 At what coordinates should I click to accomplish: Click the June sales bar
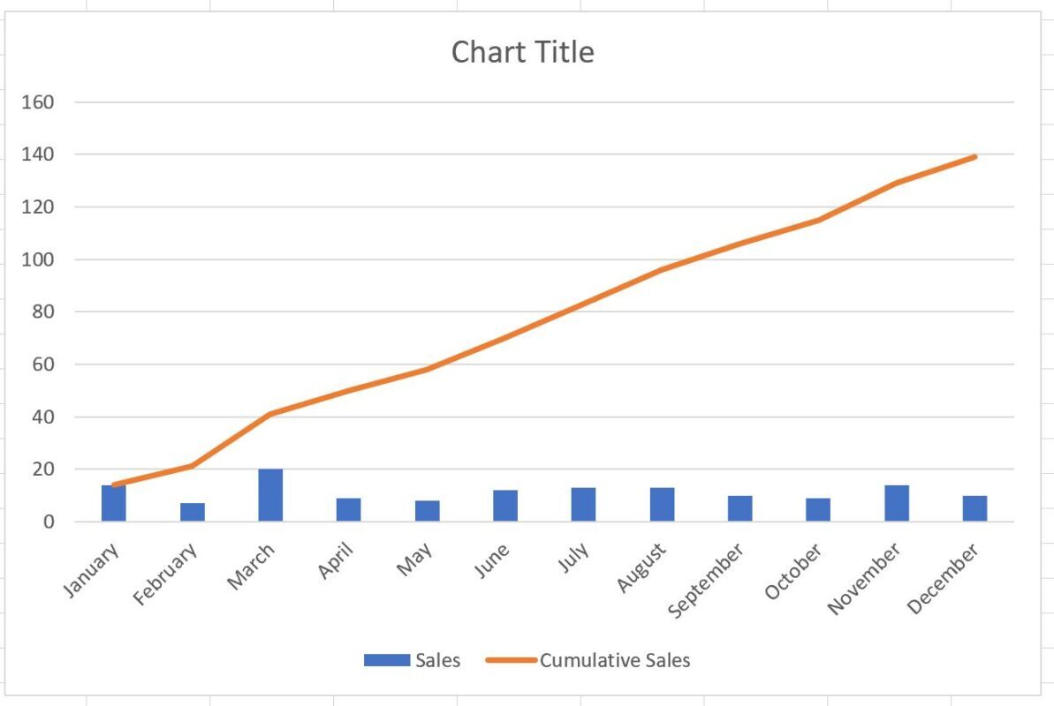click(x=505, y=506)
